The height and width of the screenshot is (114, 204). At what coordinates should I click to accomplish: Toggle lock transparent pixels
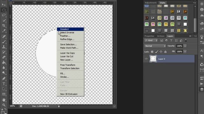[x=152, y=52]
